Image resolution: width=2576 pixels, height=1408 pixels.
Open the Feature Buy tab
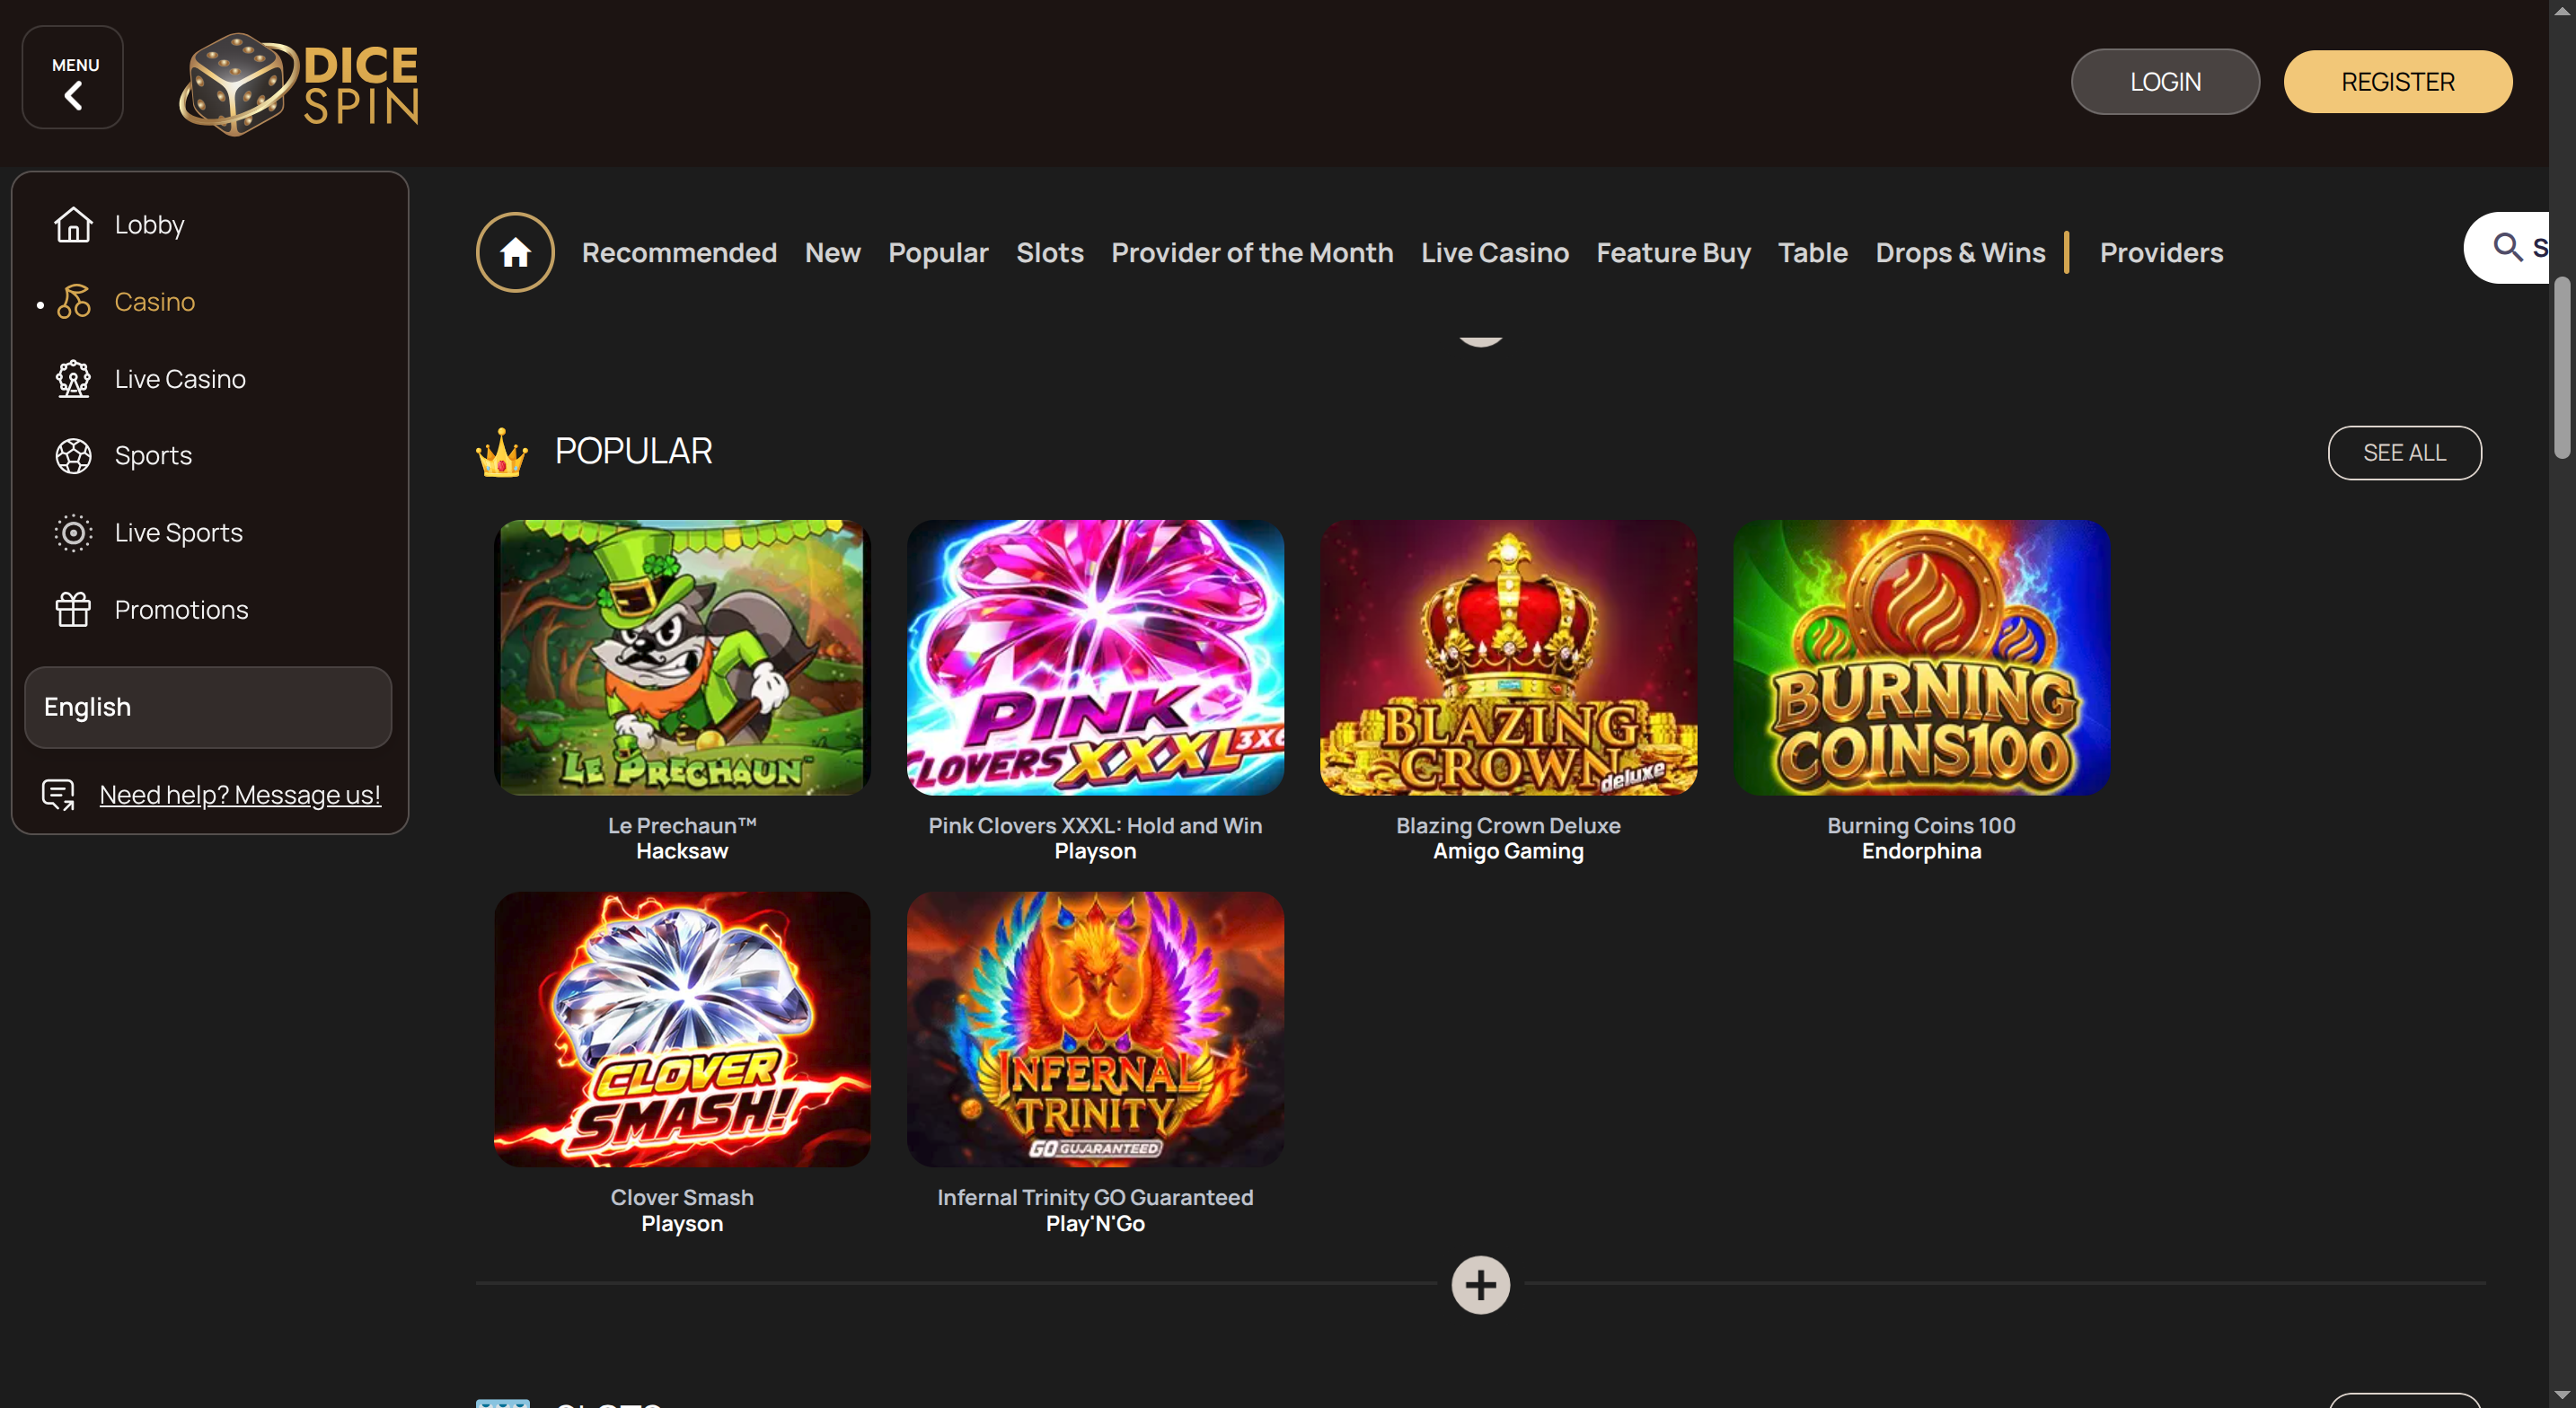pos(1673,253)
